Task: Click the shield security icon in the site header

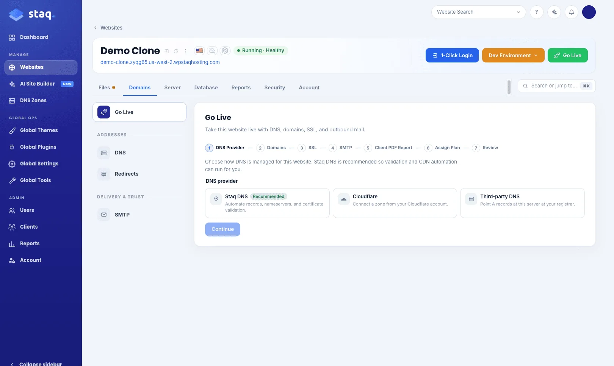Action: pyautogui.click(x=225, y=51)
